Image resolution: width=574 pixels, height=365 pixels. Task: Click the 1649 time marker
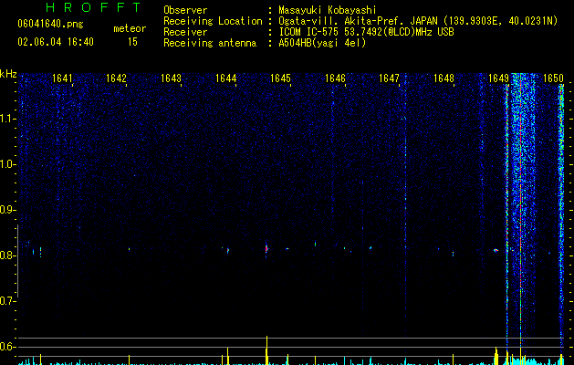(498, 78)
